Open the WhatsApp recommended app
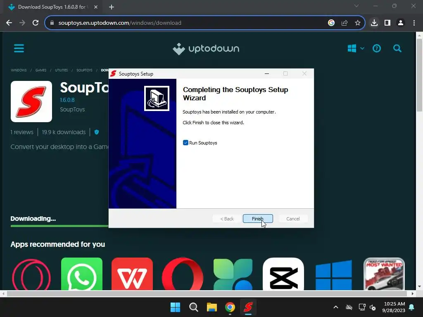Image resolution: width=423 pixels, height=317 pixels. point(82,274)
